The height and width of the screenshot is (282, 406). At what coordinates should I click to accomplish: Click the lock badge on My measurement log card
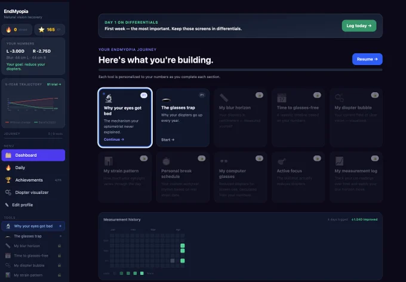[x=375, y=158]
